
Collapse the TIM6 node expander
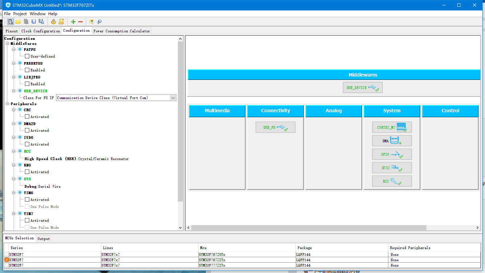14,193
